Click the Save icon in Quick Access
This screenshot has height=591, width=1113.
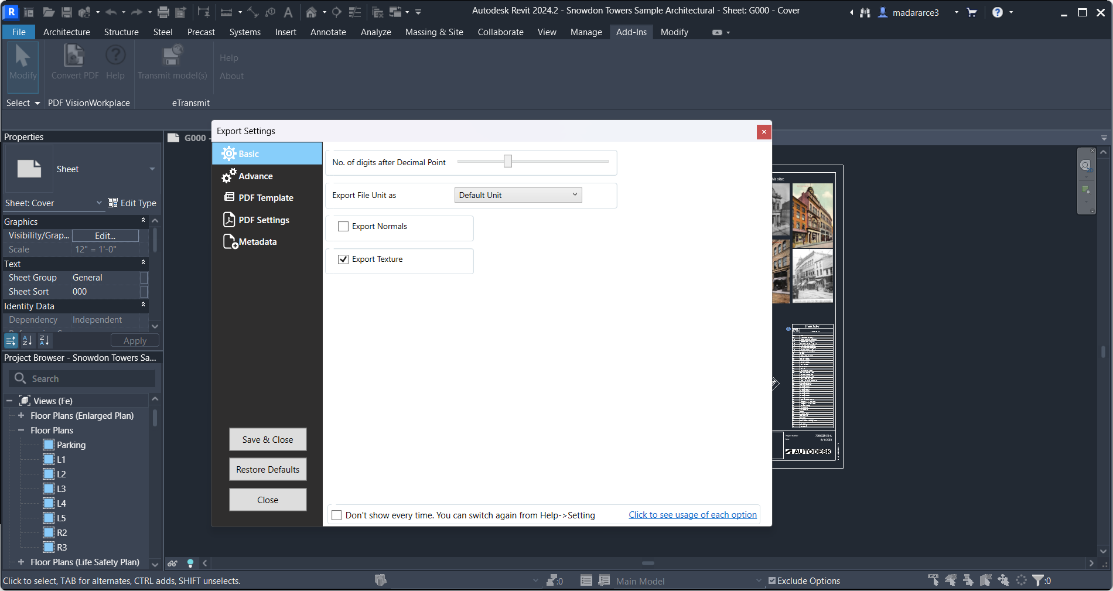pyautogui.click(x=67, y=12)
